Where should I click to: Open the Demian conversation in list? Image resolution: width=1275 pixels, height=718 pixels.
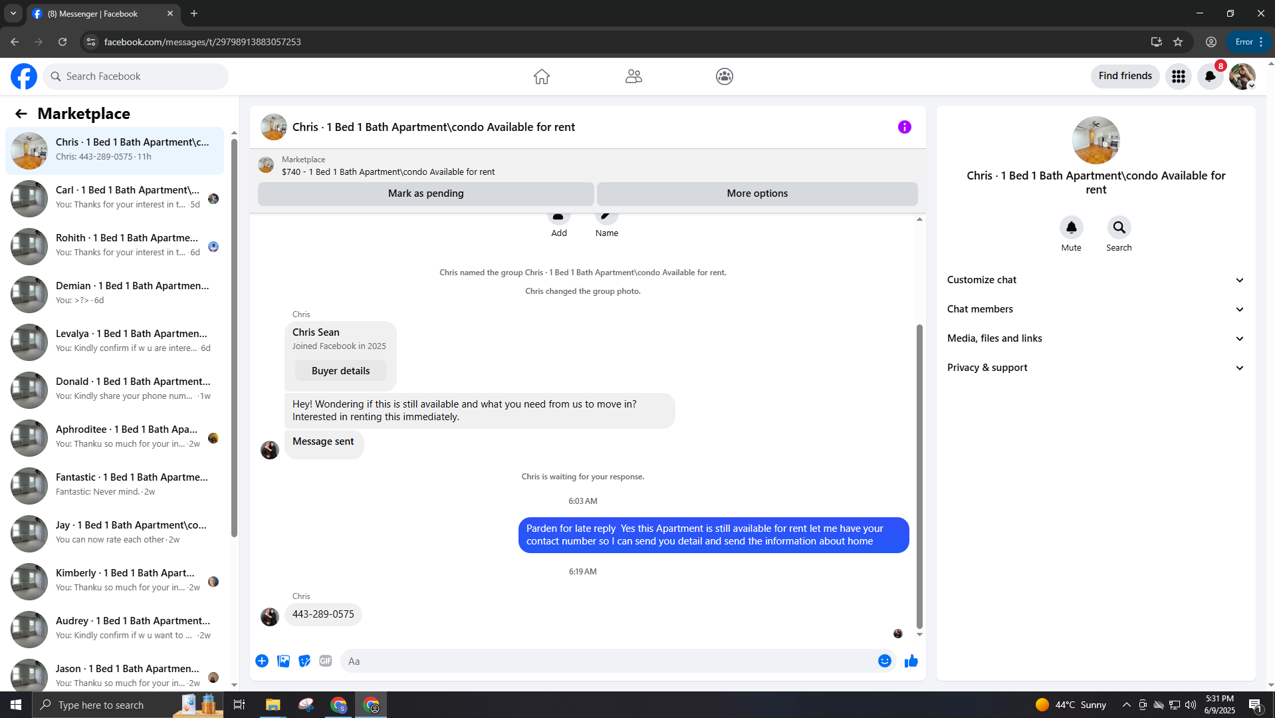point(115,295)
